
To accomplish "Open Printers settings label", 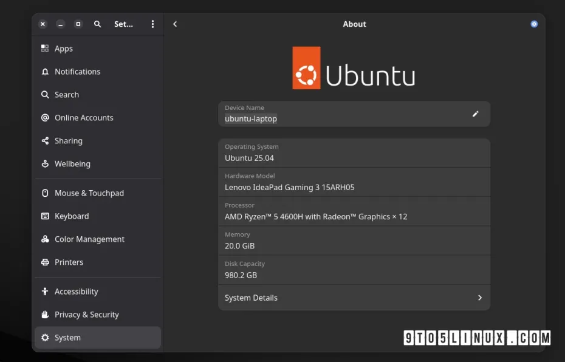I will 69,262.
